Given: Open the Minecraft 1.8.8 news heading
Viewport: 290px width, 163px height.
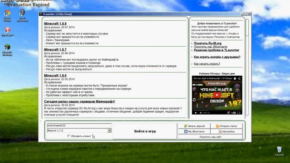Looking at the screenshot, I should click(55, 24).
